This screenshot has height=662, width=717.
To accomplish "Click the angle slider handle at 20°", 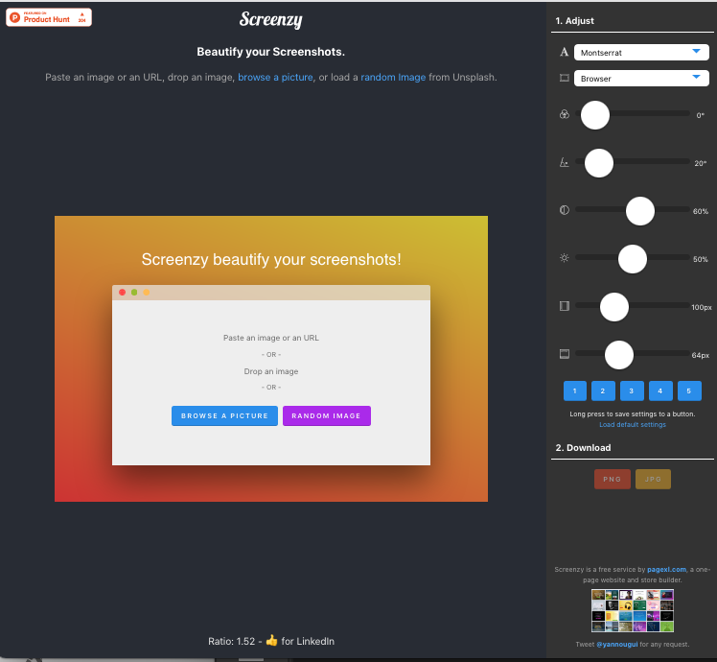I will pos(599,163).
